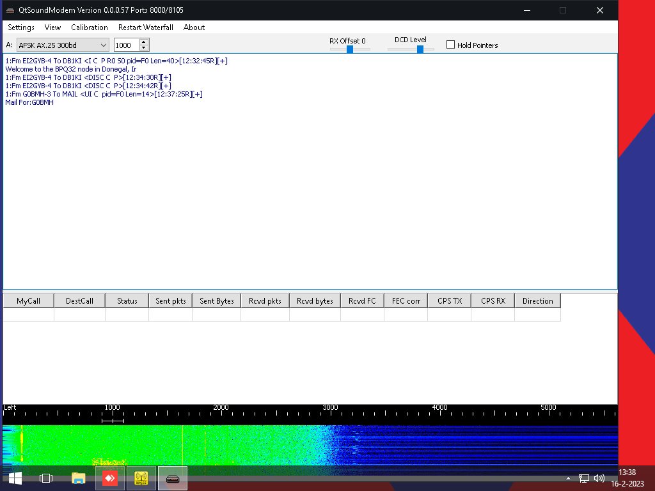655x491 pixels.
Task: Open the Settings menu
Action: tap(20, 27)
